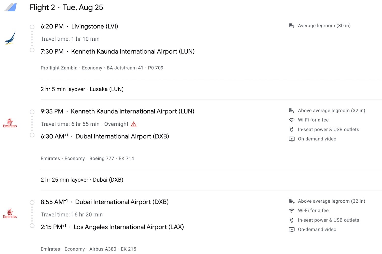Click the legroom seat icon for 30 in

click(292, 26)
